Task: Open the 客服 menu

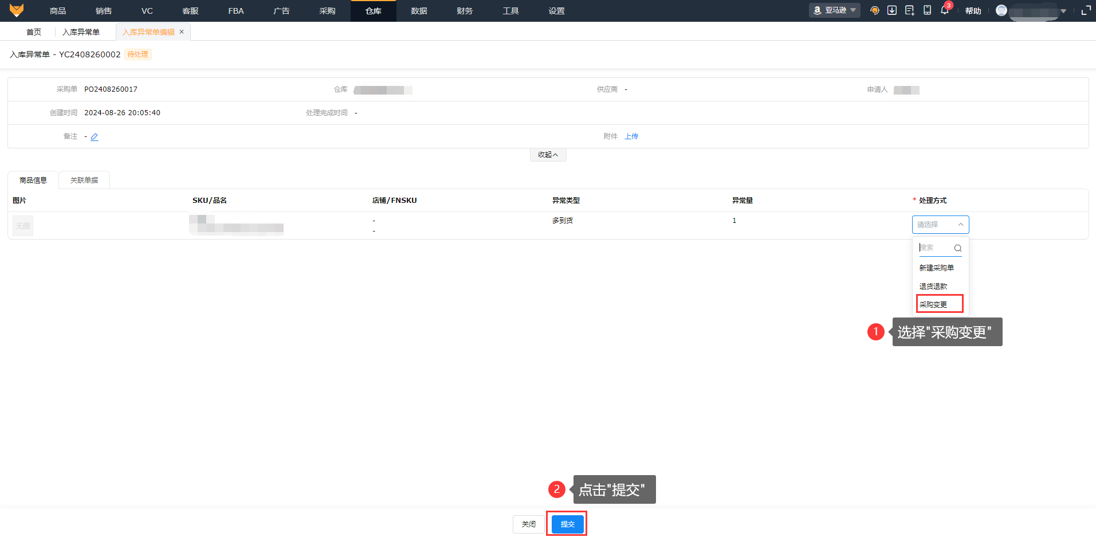Action: [x=190, y=11]
